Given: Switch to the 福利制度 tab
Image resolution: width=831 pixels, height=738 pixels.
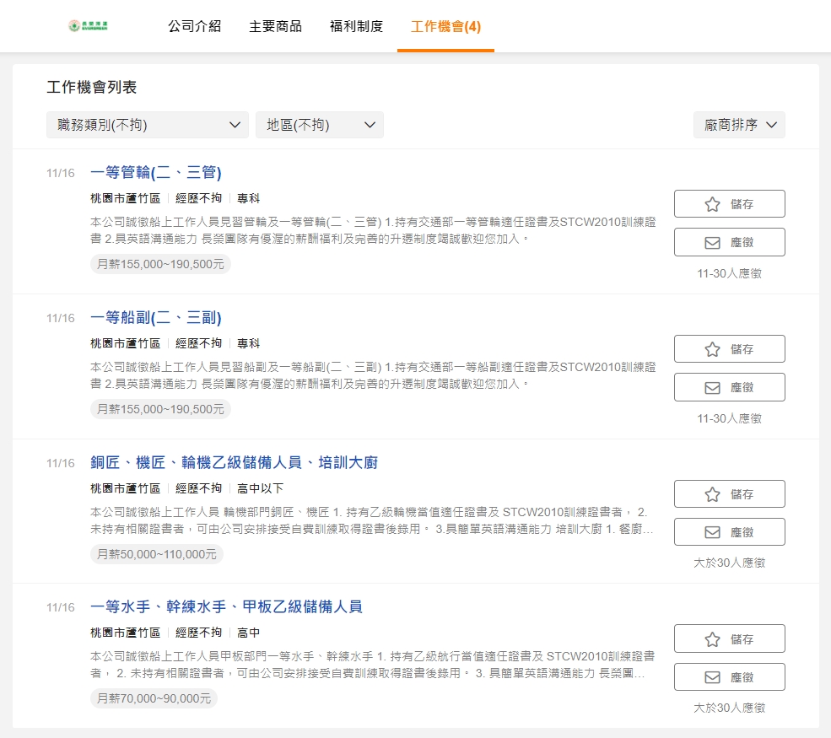Looking at the screenshot, I should (x=356, y=26).
